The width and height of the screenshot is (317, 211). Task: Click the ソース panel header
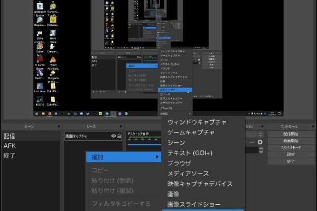pyautogui.click(x=91, y=127)
